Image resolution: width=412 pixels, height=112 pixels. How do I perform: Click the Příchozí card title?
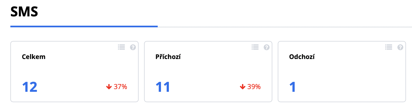pos(168,57)
